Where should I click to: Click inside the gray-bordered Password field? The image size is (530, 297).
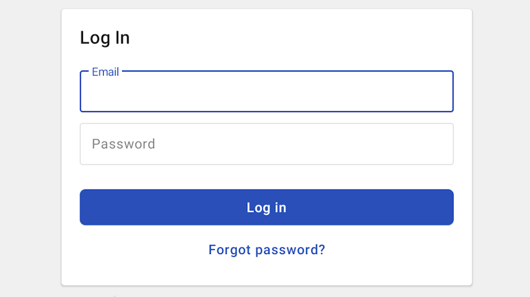point(266,144)
